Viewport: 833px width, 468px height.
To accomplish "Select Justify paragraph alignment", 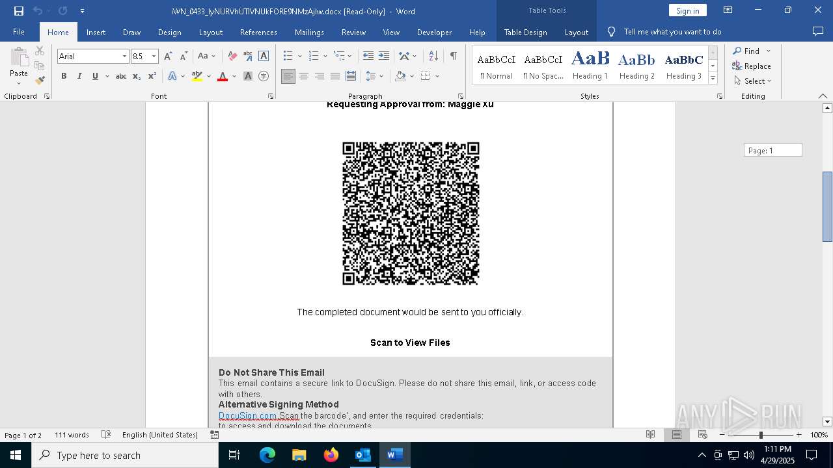I will click(335, 76).
